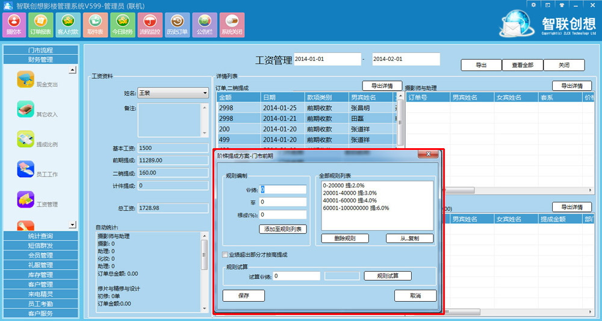Open the 今日财务 toolbar icon
Viewport: 602px width, 321px height.
(122, 25)
